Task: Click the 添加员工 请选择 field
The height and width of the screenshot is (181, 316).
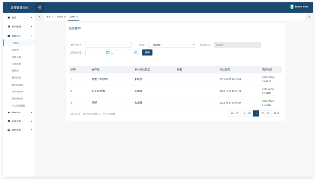Action: click(237, 45)
